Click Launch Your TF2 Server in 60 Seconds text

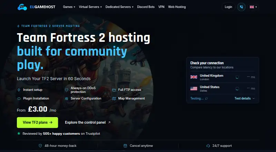coord(54,79)
